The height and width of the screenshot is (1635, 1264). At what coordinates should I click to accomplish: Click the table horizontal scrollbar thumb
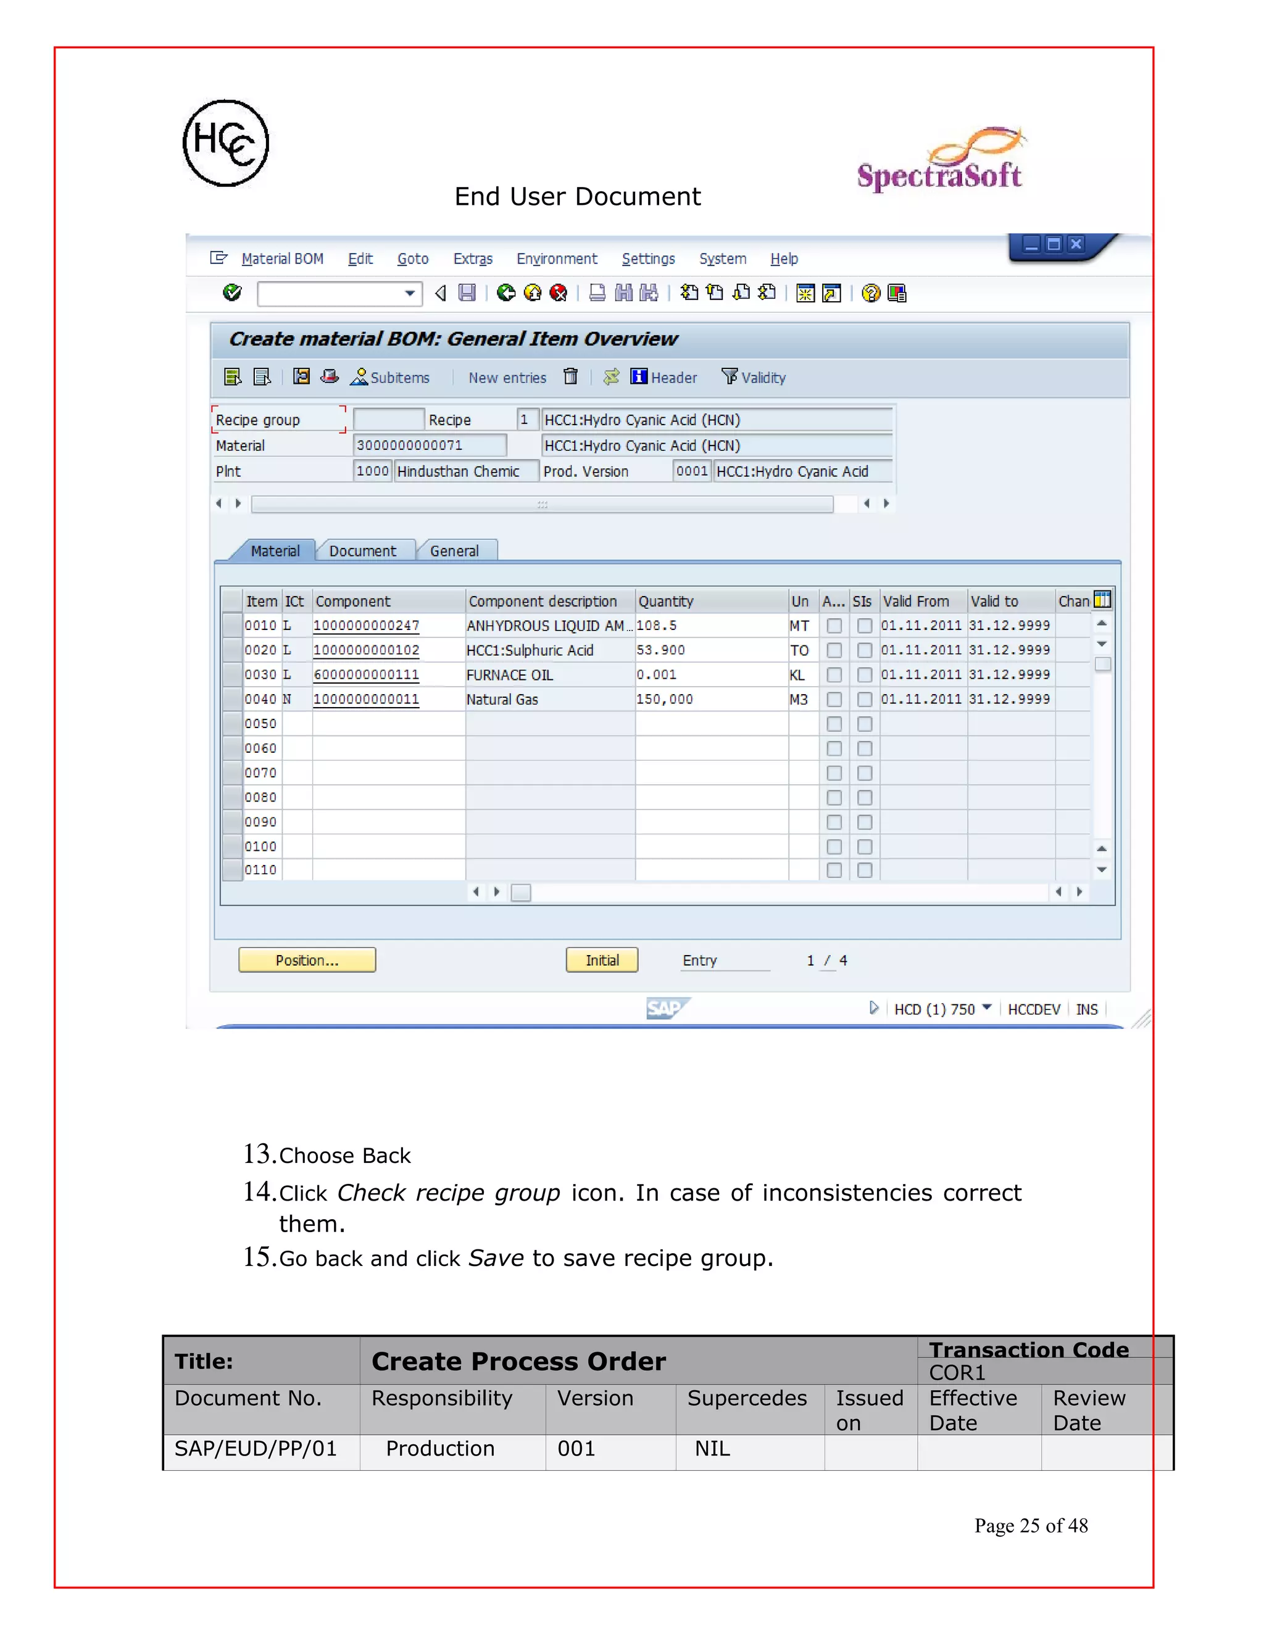(521, 892)
